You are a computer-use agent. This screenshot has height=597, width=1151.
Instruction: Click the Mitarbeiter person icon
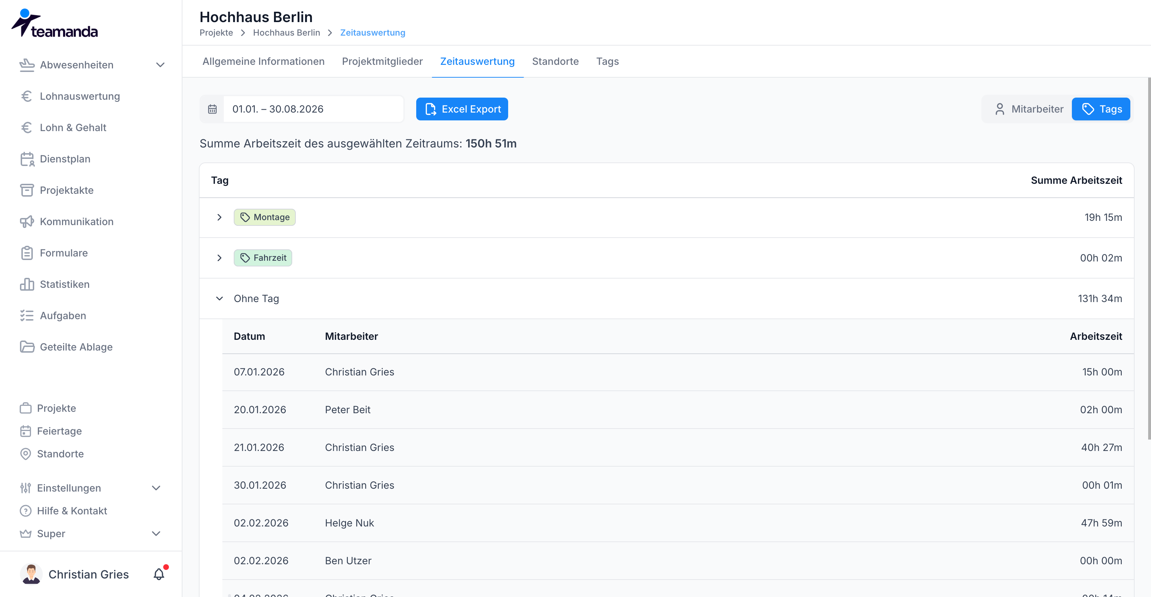[1000, 109]
